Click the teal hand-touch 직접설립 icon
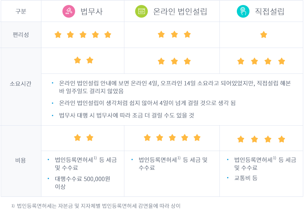304x216 pixels. click(x=243, y=11)
